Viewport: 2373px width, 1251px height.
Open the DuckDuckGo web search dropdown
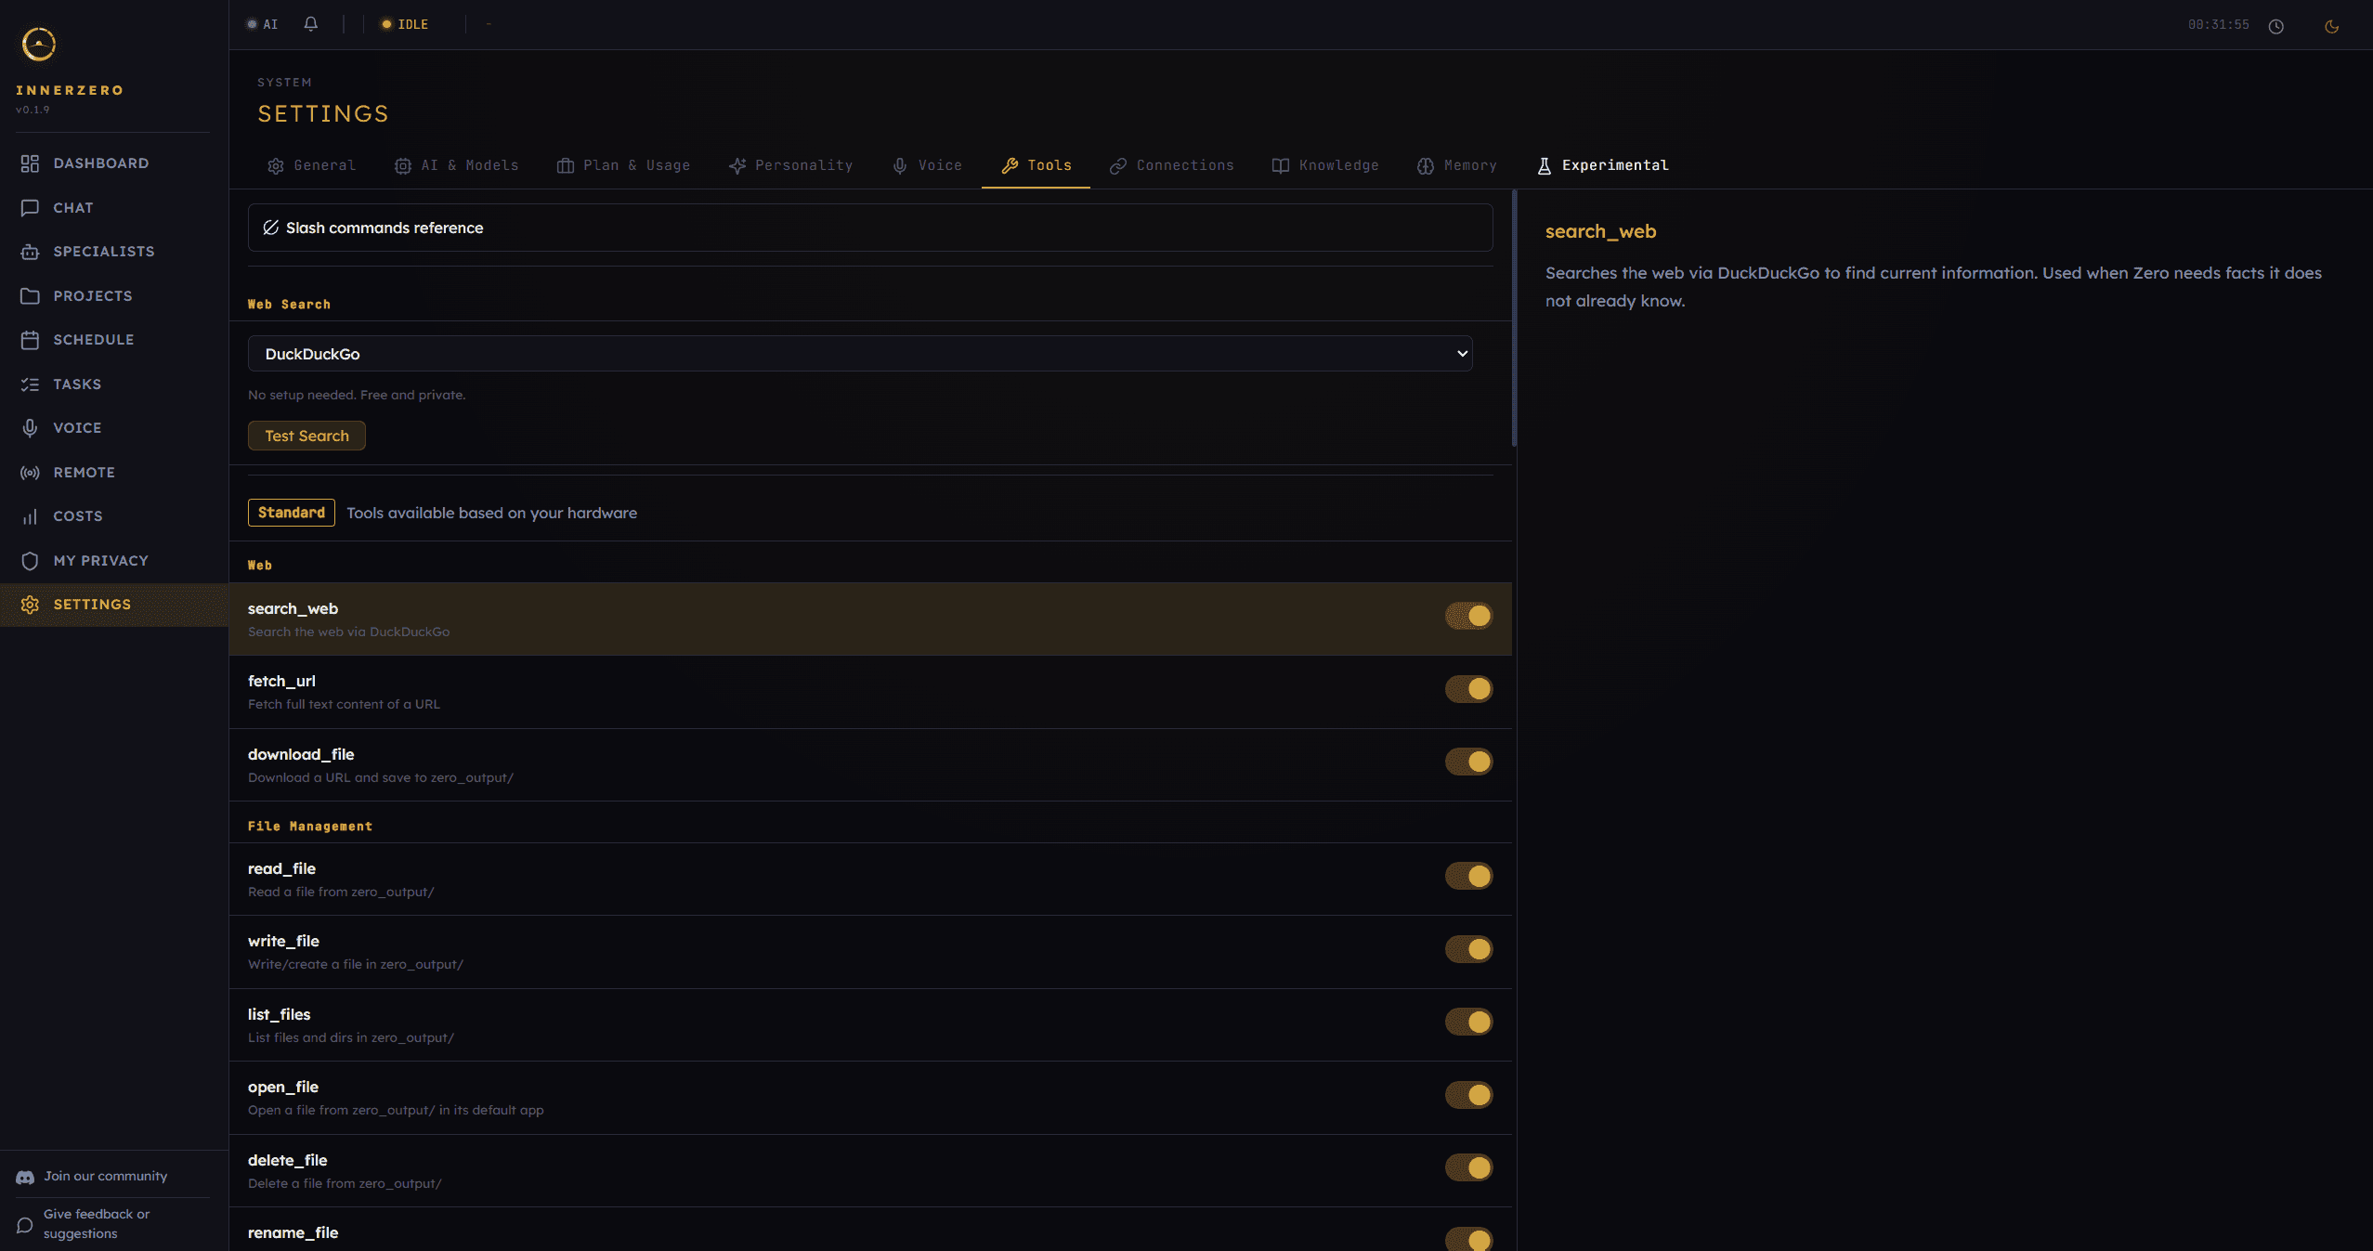pyautogui.click(x=860, y=354)
